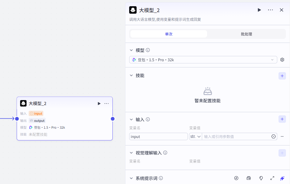The image size is (290, 184).
Task: Remove the input variable row
Action: tap(282, 136)
